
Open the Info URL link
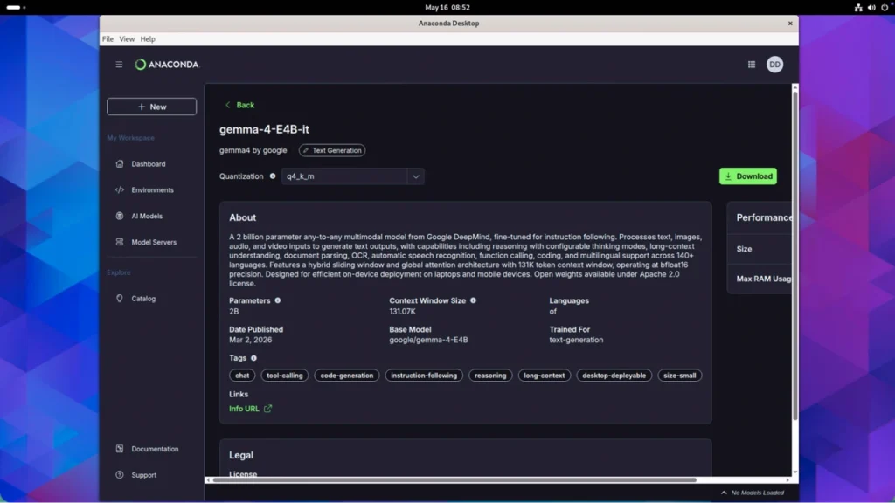click(245, 409)
